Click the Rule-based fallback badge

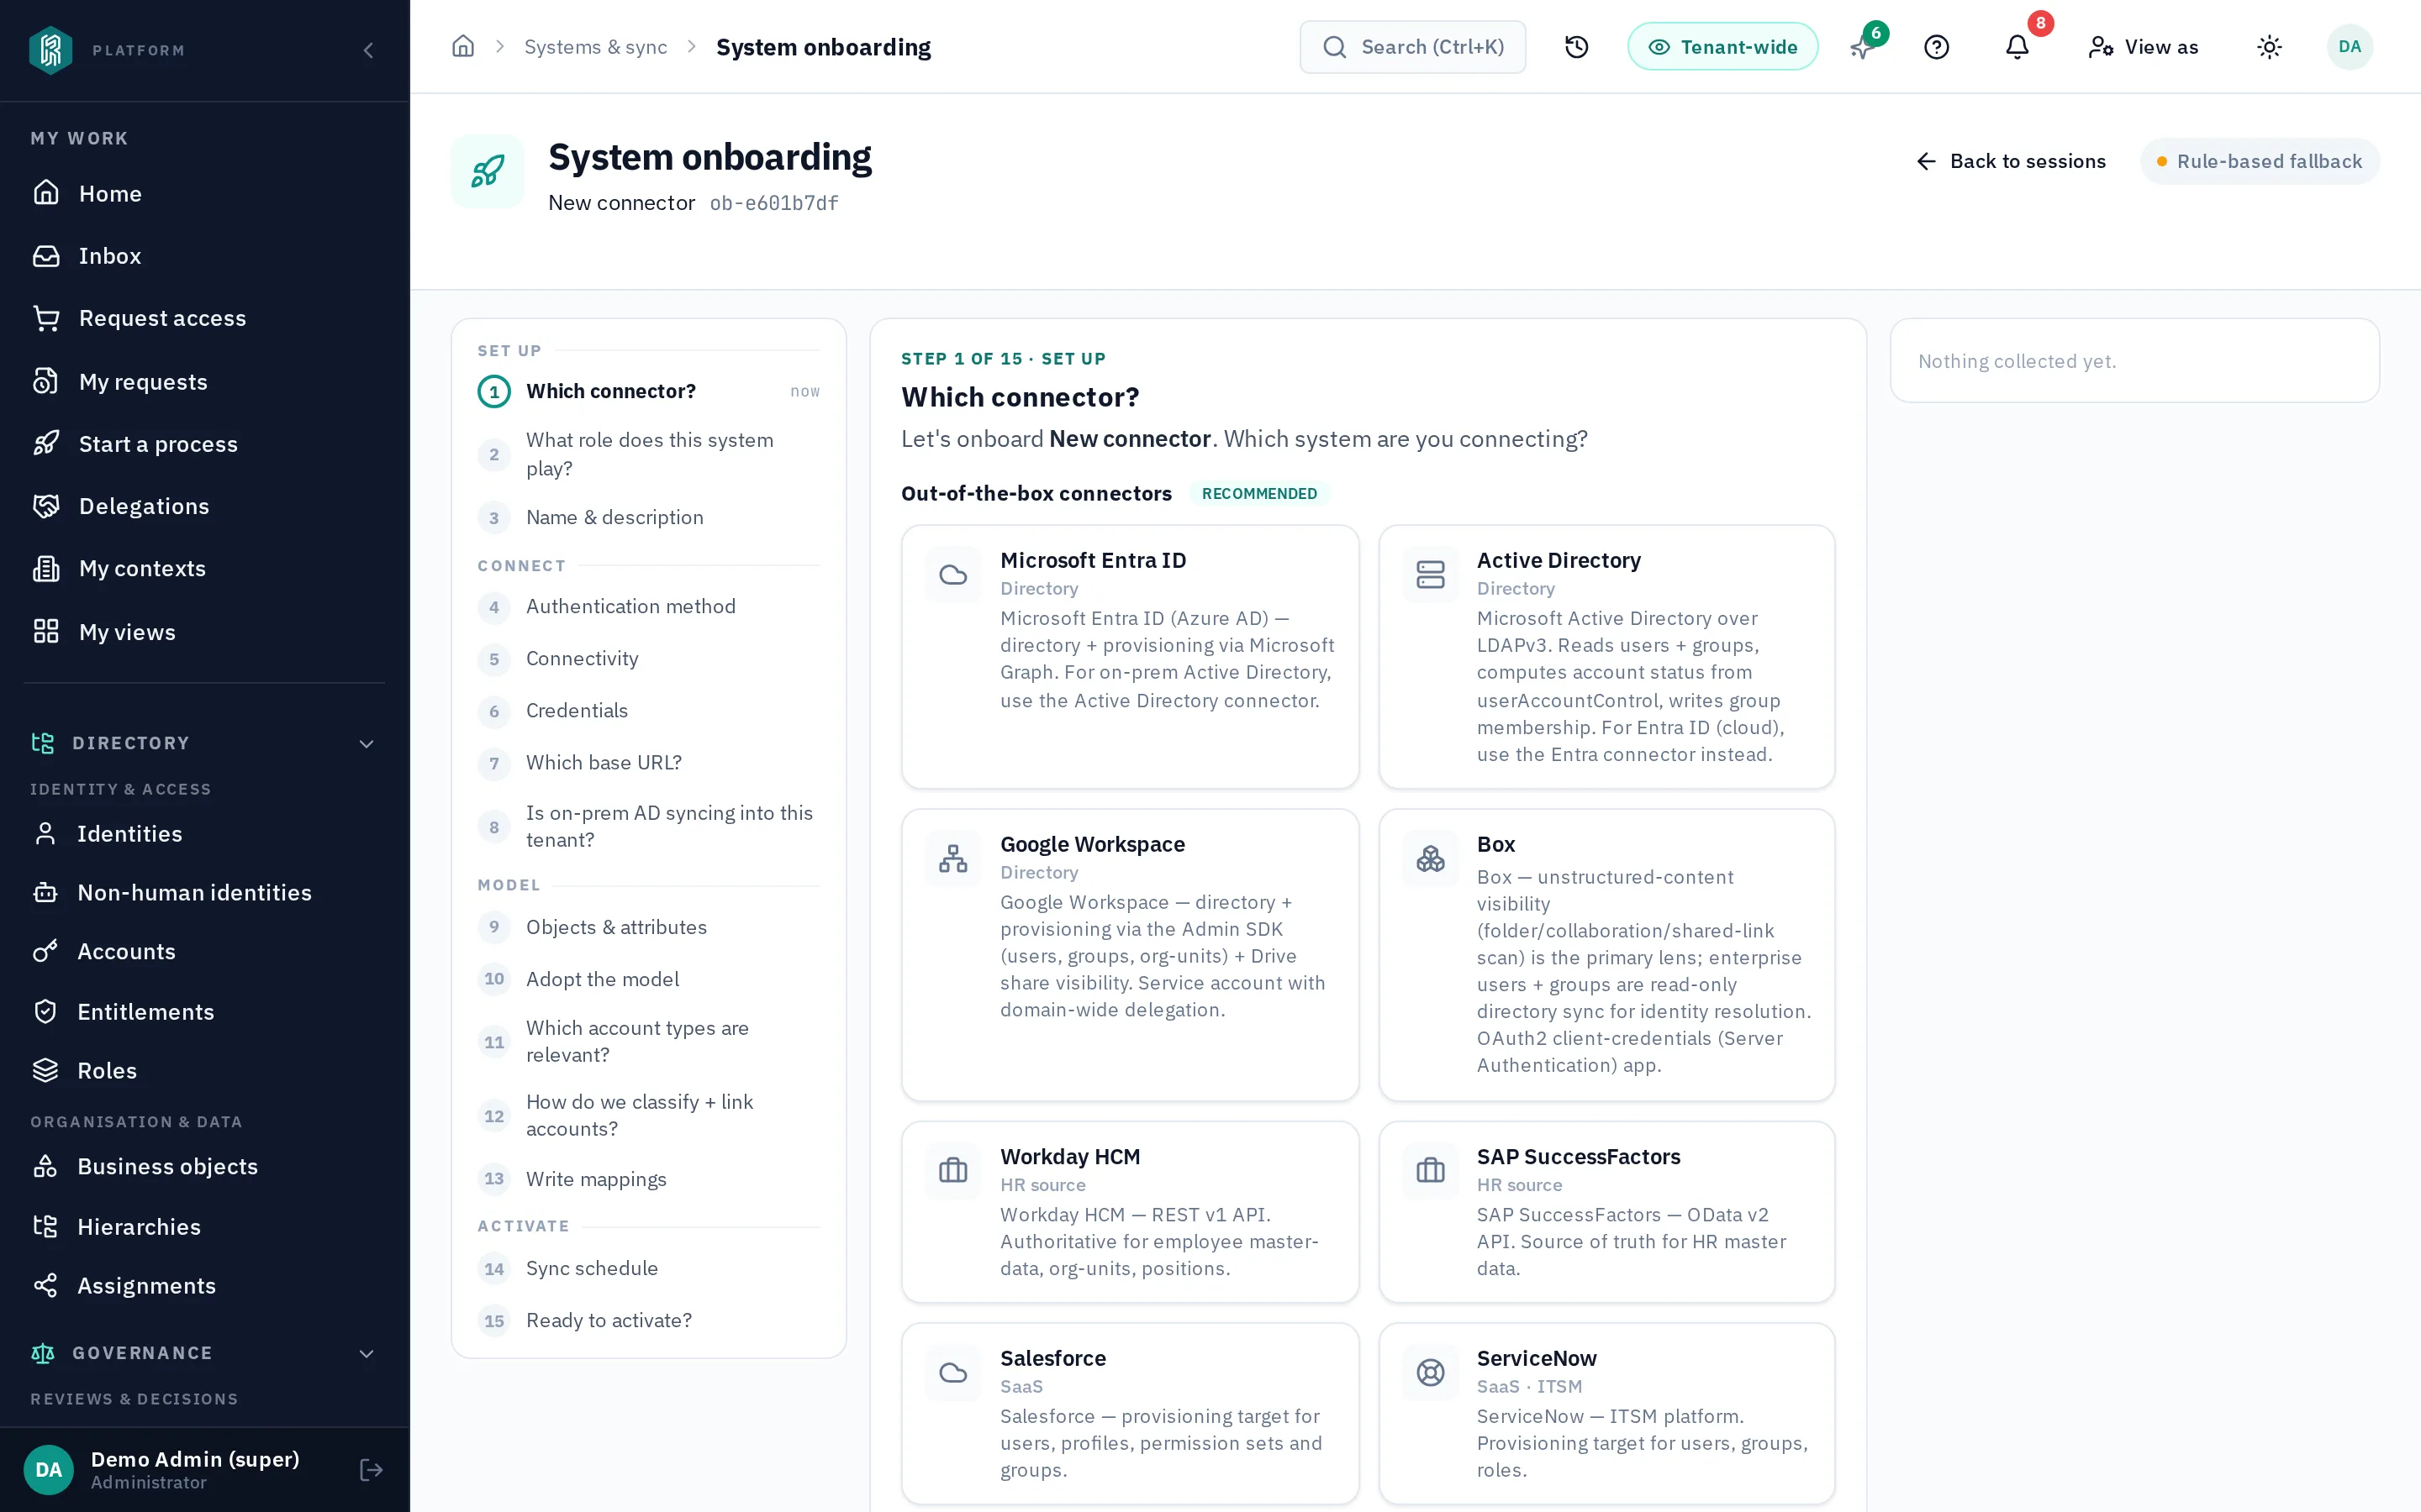point(2259,161)
